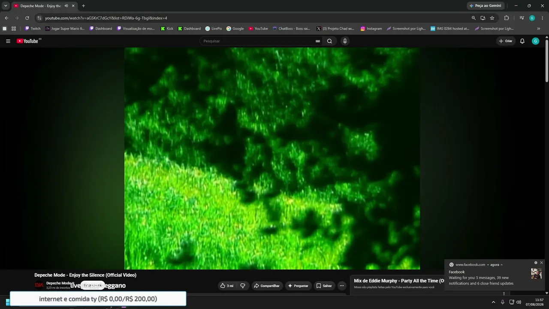Open the Chrome three-dot menu
549x309 pixels.
(x=543, y=18)
